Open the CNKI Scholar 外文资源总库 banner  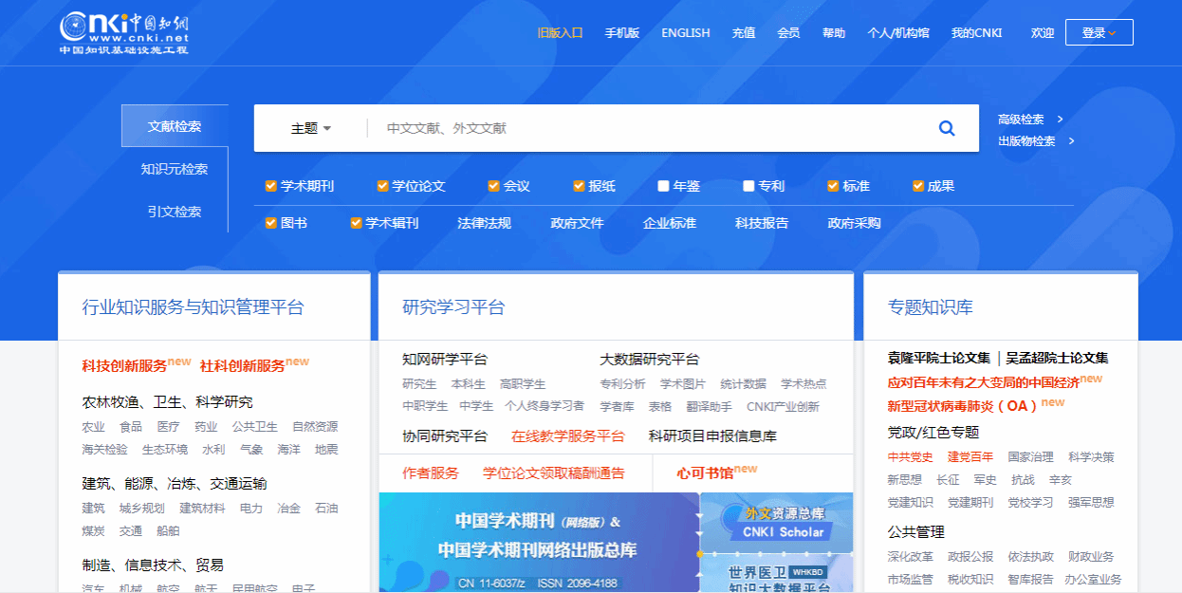coord(777,522)
